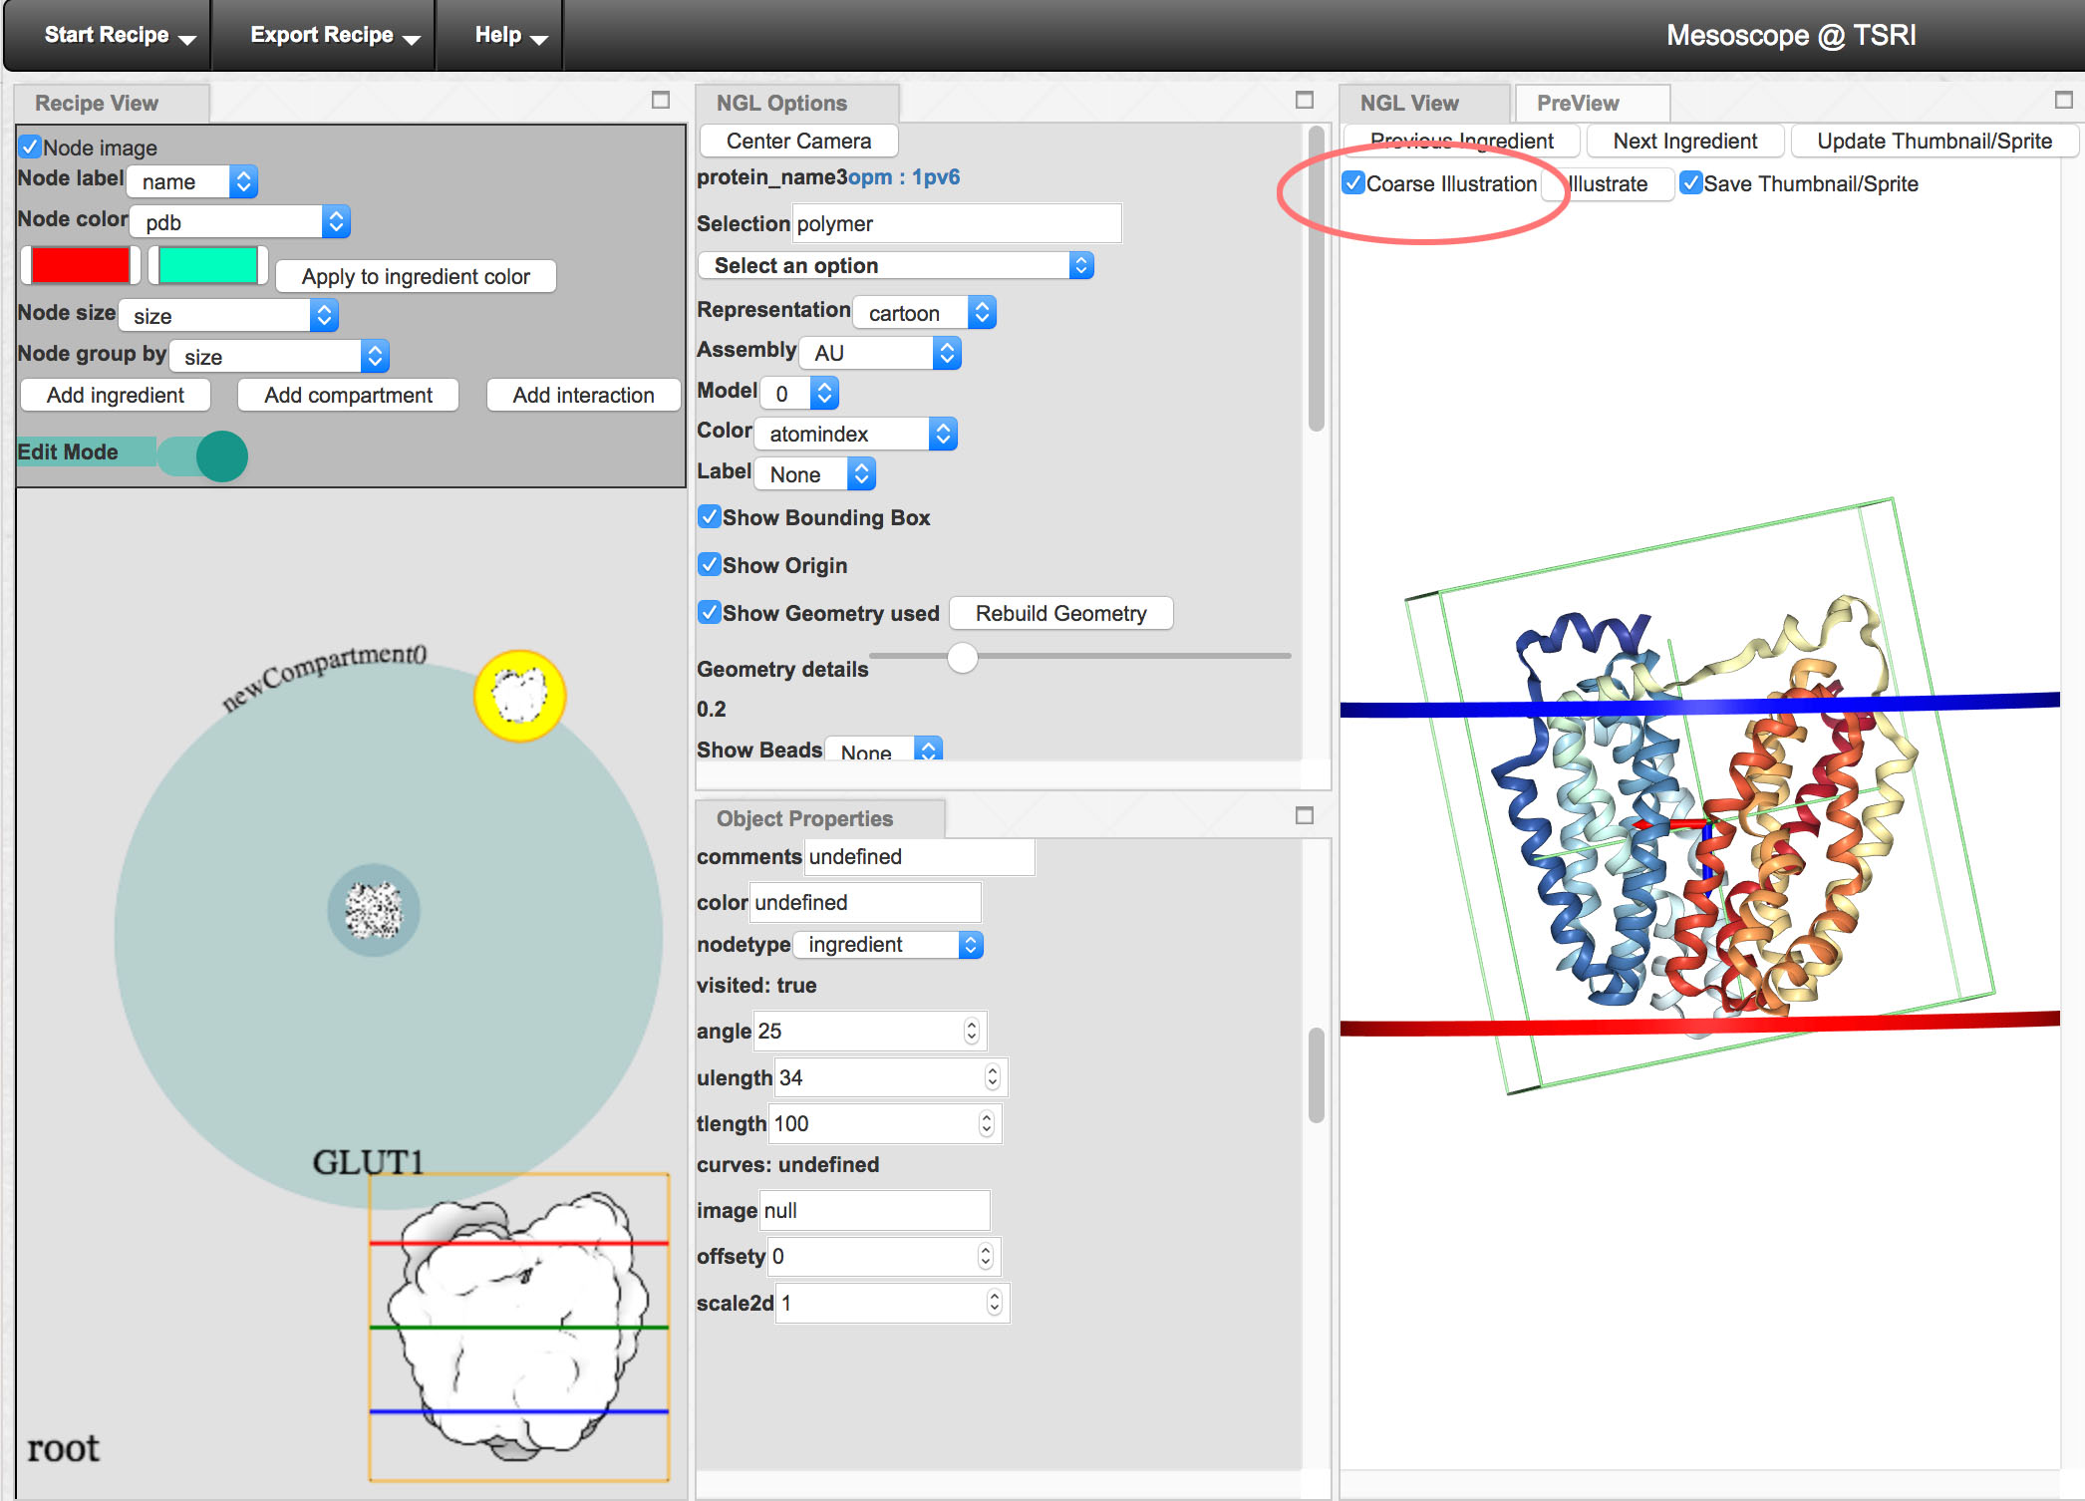
Task: Open the Color atomindex dropdown
Action: point(855,434)
